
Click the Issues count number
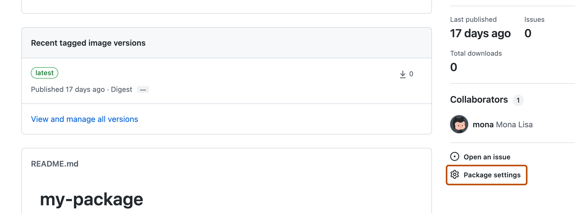tap(528, 33)
